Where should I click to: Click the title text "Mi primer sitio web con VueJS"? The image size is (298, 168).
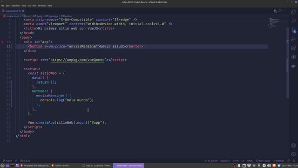click(x=68, y=28)
